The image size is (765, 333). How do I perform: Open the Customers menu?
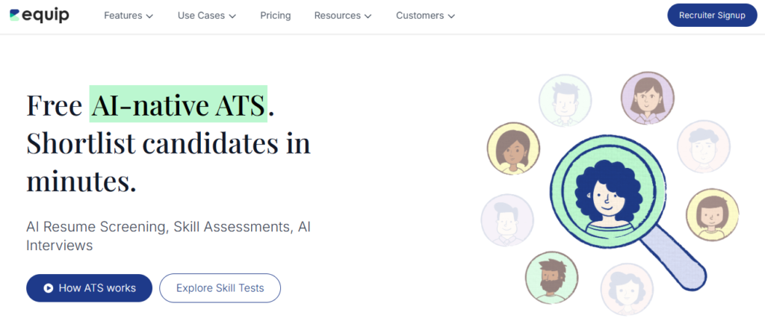(x=425, y=16)
